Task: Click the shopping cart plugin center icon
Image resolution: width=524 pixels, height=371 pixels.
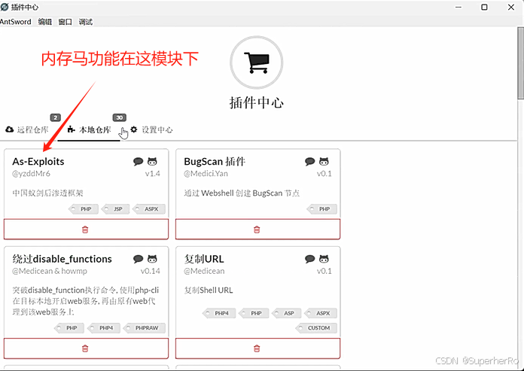Action: click(256, 62)
